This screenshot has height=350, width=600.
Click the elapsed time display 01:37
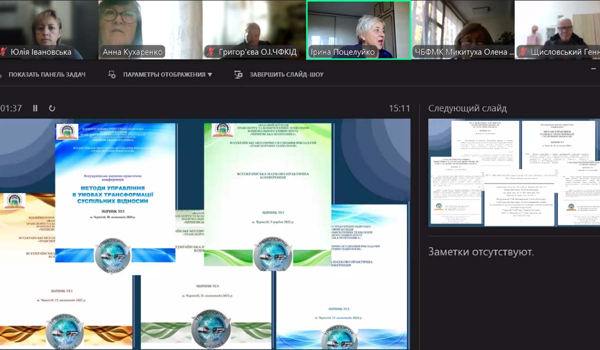pyautogui.click(x=11, y=108)
